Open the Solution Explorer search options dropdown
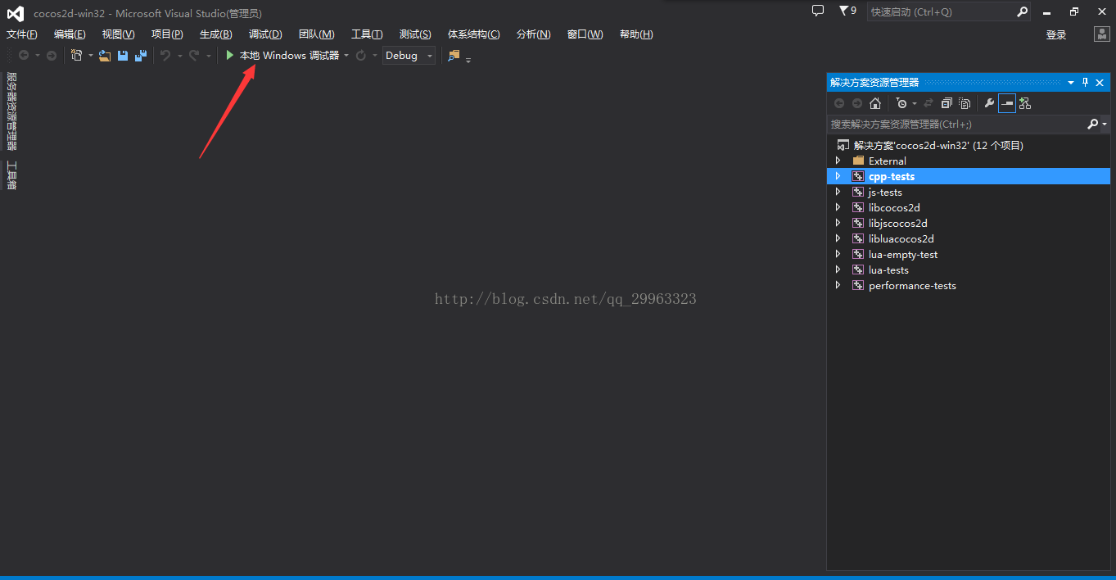 (1105, 125)
